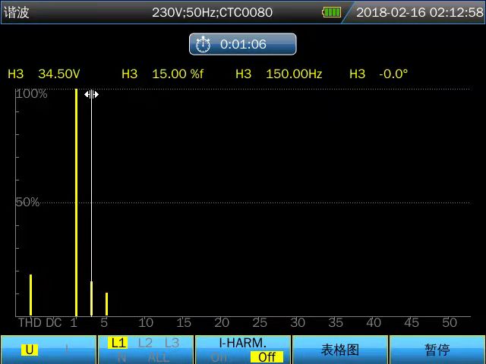Select the fundamental harmonic bar at 1
Screen dimensions: 486x364
[76, 202]
